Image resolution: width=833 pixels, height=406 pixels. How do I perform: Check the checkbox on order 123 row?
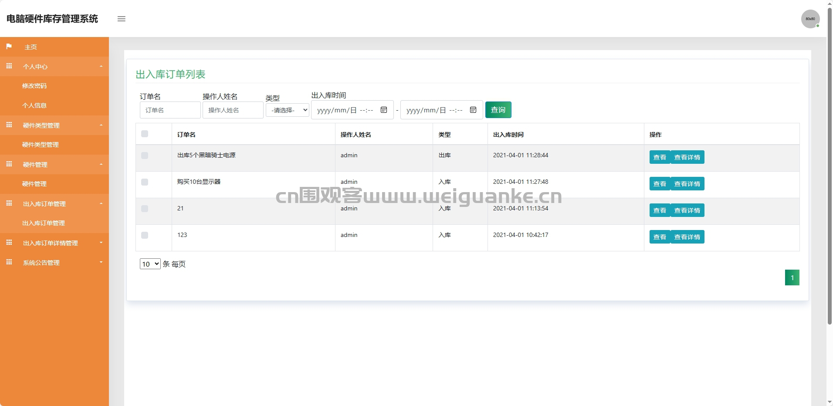145,235
